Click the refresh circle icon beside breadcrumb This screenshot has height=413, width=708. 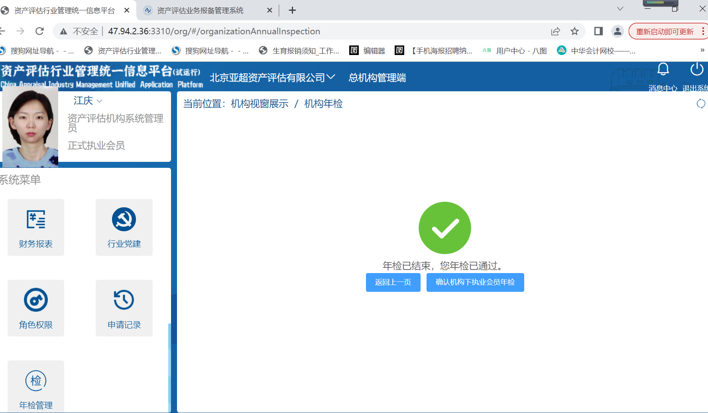tap(700, 104)
